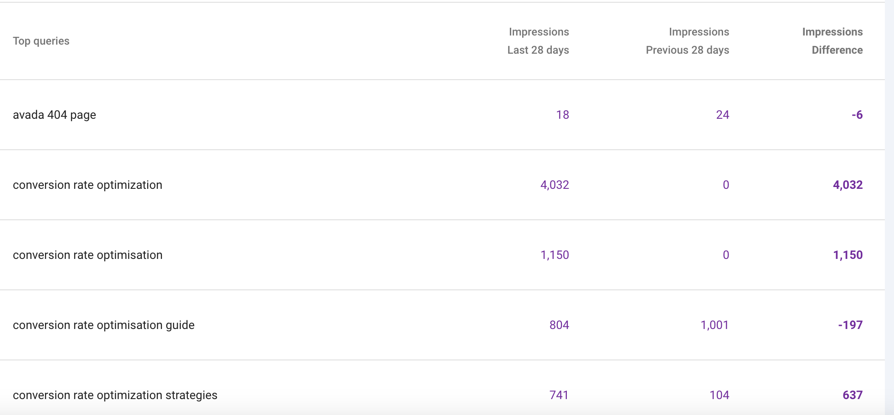Sort by Impressions Last 28 days header
The width and height of the screenshot is (894, 415).
point(538,41)
